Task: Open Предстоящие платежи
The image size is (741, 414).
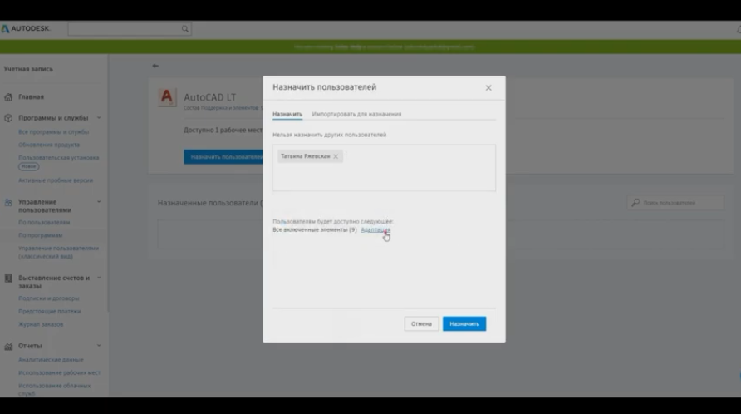Action: pyautogui.click(x=50, y=311)
